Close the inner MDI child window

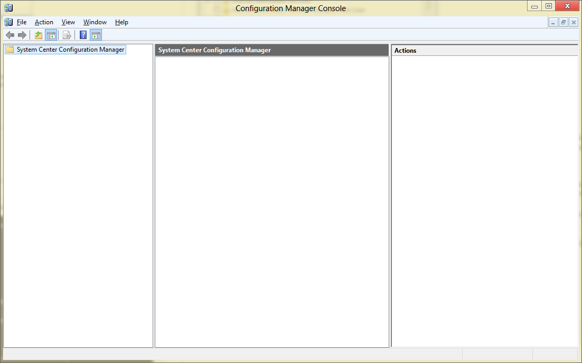[574, 23]
